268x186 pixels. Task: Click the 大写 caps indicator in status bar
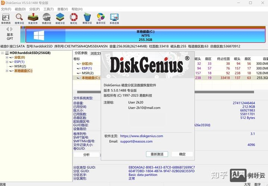pos(247,184)
